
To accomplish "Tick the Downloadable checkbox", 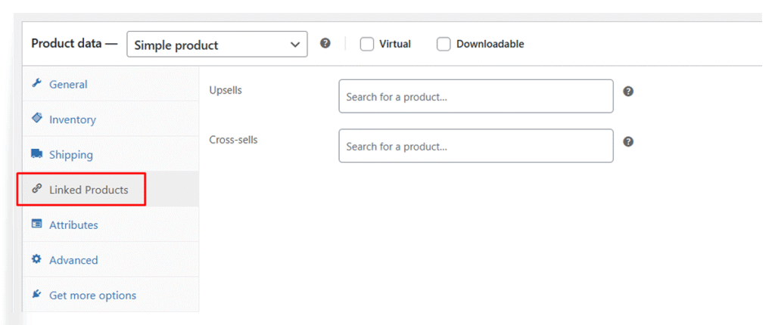I will tap(444, 44).
